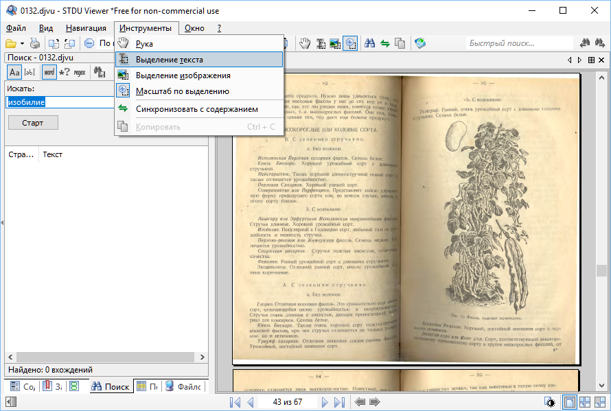Screen dimensions: 611x411
Task: Select the text selection tool in toolbar
Action: pos(321,43)
